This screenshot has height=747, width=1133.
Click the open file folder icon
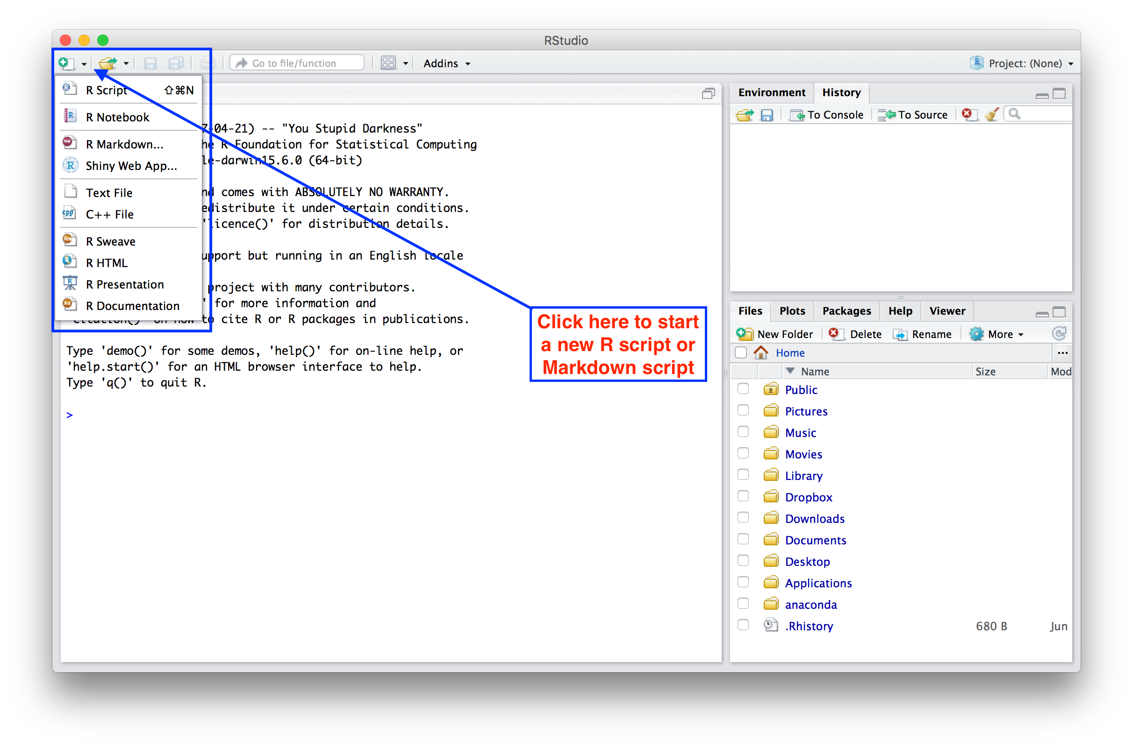pos(108,63)
